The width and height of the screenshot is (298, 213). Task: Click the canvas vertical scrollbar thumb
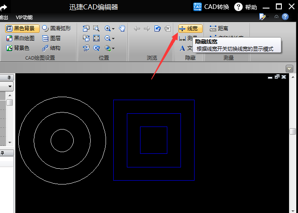[x=292, y=131]
